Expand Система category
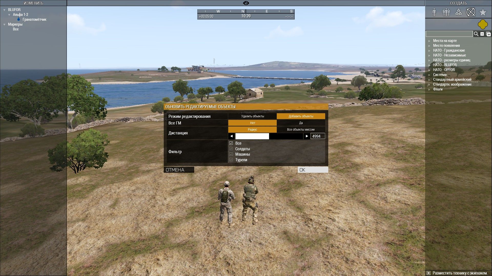 coord(429,75)
